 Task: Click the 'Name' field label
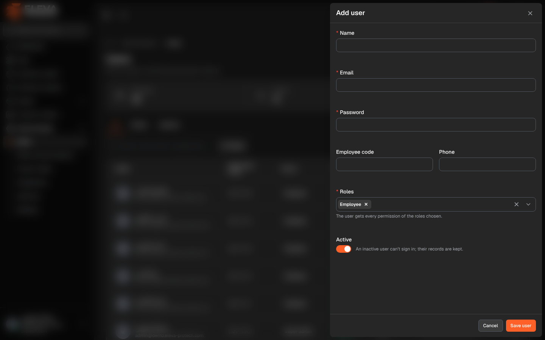347,33
